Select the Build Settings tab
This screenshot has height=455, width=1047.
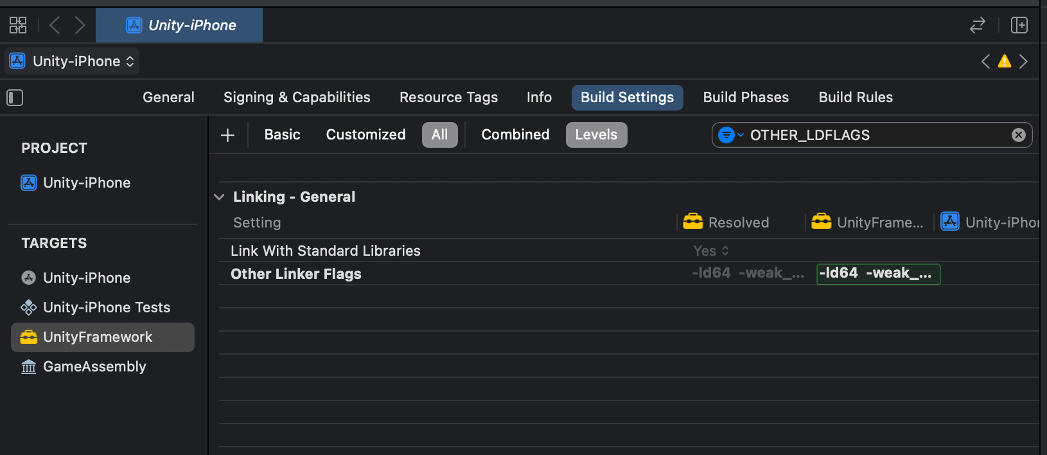(627, 97)
